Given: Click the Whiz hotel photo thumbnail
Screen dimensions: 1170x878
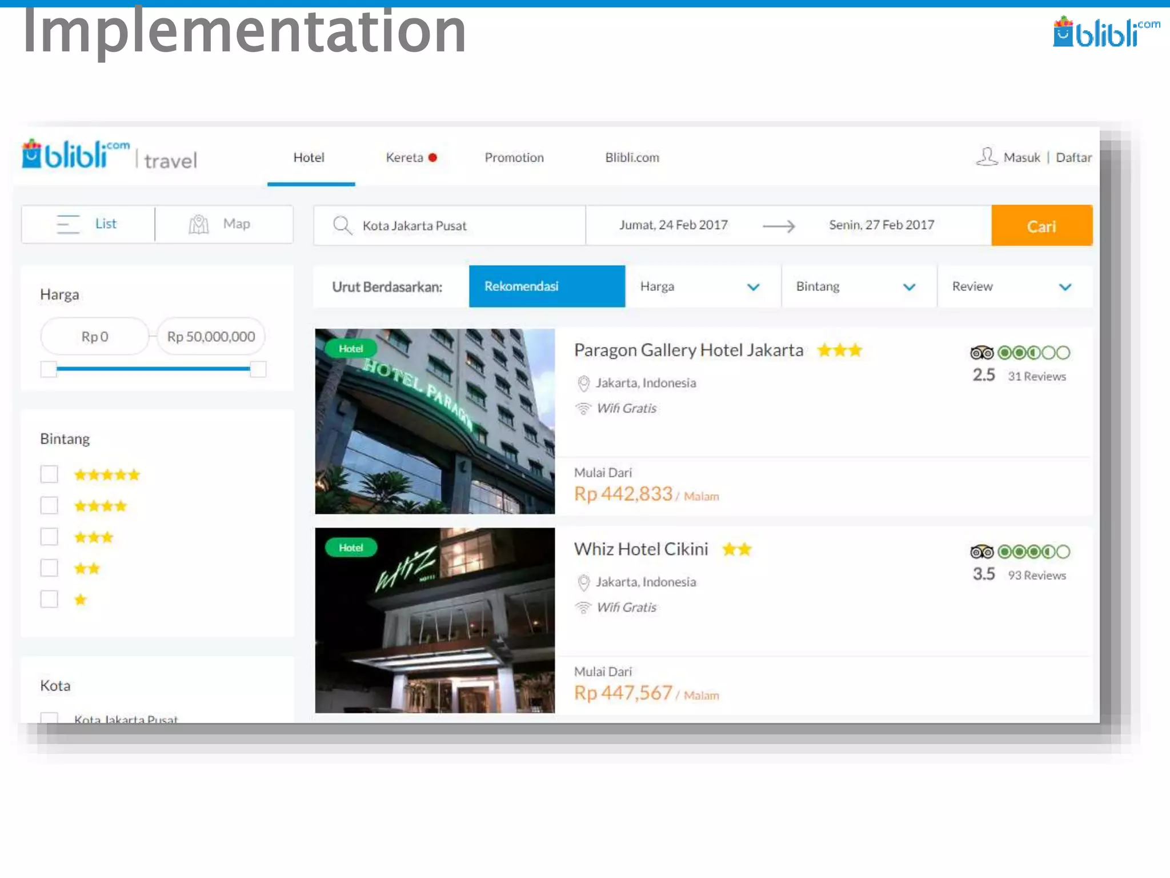Looking at the screenshot, I should pos(435,620).
